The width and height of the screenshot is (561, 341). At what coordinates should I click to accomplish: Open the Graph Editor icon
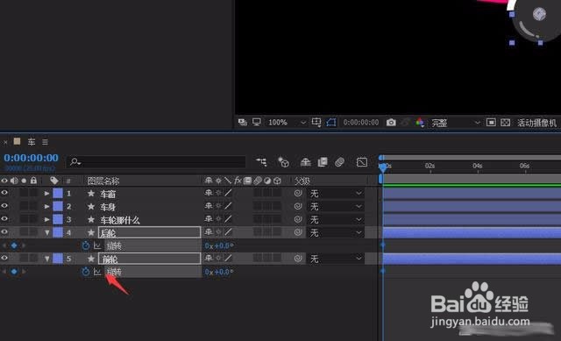coord(362,162)
